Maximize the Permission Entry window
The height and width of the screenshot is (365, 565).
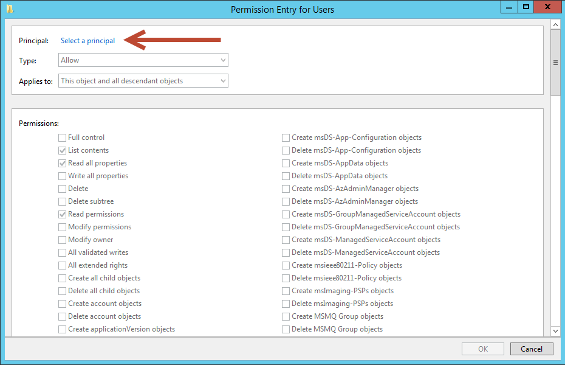tap(526, 7)
